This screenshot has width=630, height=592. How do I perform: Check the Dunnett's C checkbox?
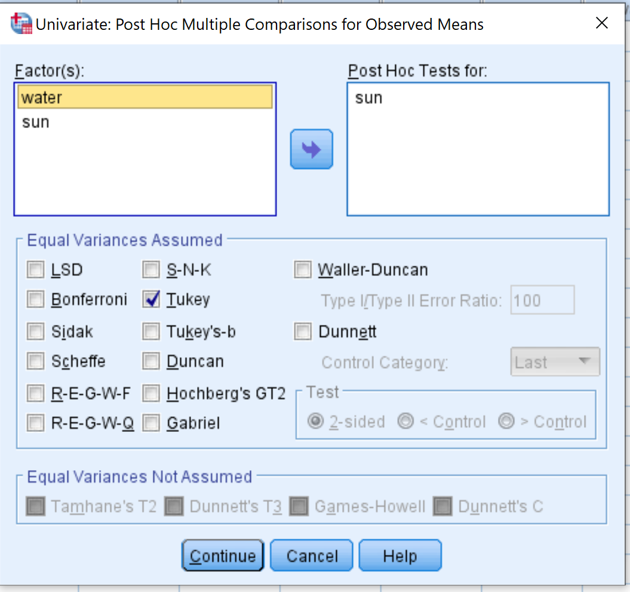click(442, 507)
